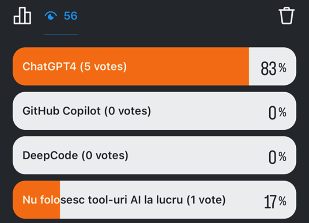Click the eye views icon
This screenshot has width=309, height=223.
(x=51, y=16)
